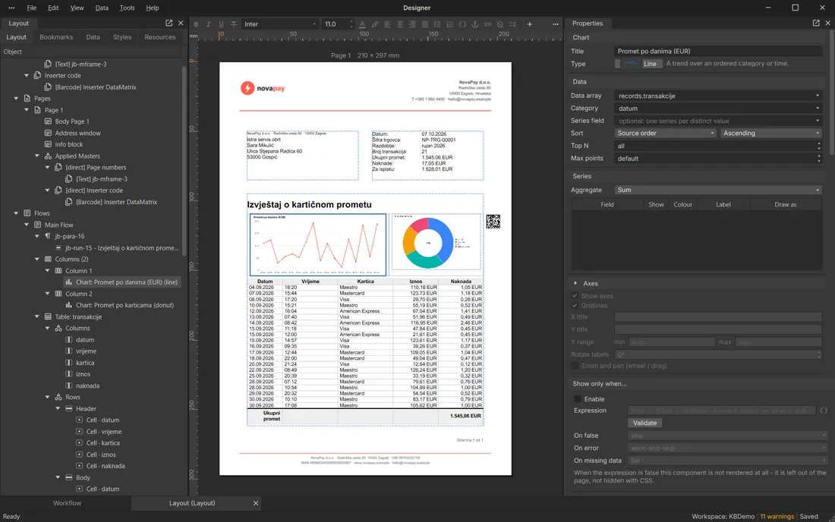Open the Sort dropdown showing Source order
Viewport: 835px width, 522px height.
point(665,133)
